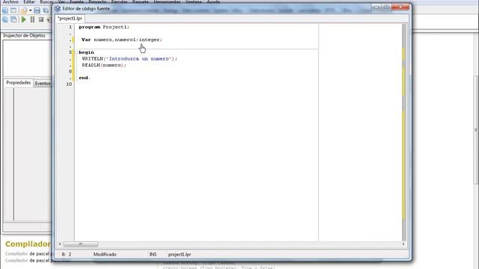Click the View Forms toolbar icon
This screenshot has height=269, width=479.
click(x=13, y=19)
